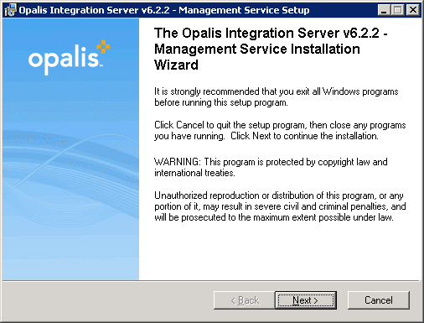This screenshot has height=323, width=424.
Task: Click the empty white area below legal text
Action: click(x=279, y=252)
